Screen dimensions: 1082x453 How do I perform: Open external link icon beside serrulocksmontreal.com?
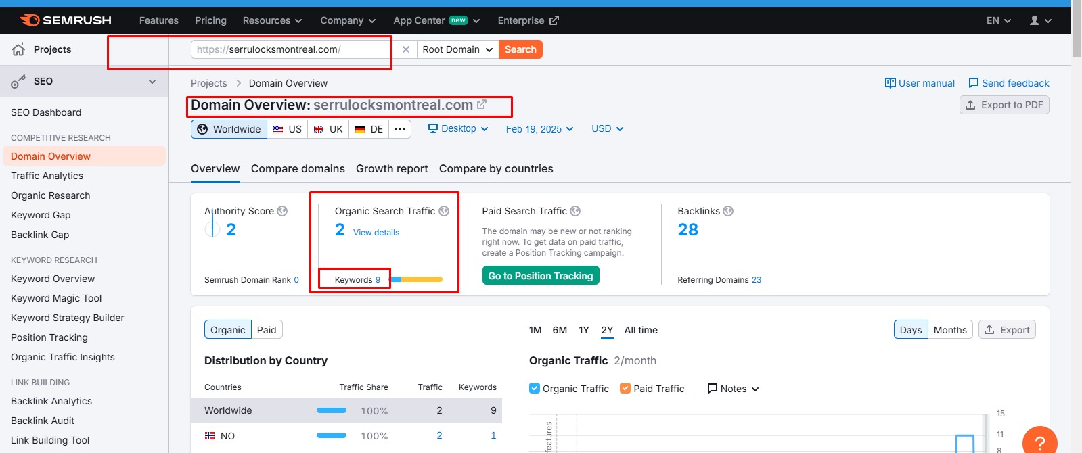482,105
